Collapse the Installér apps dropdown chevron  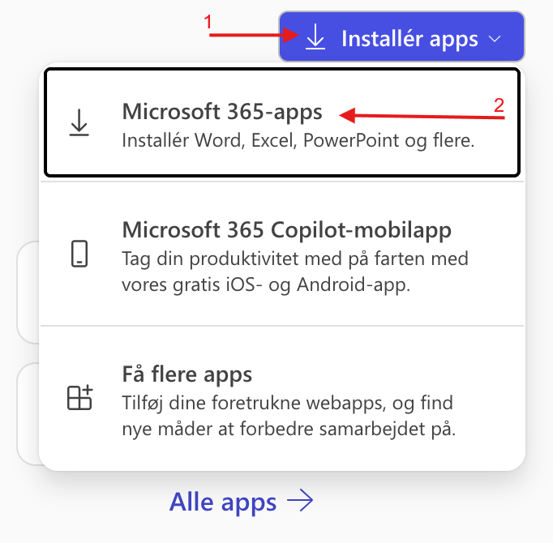[495, 39]
